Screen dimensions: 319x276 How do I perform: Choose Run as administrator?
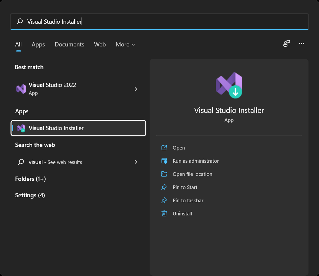click(196, 161)
